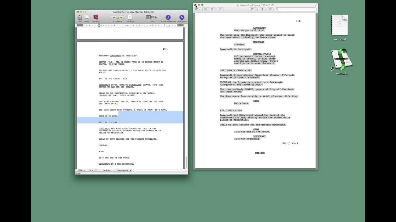Click the red-underlined CTHULHU word in Final Draft

(103, 145)
